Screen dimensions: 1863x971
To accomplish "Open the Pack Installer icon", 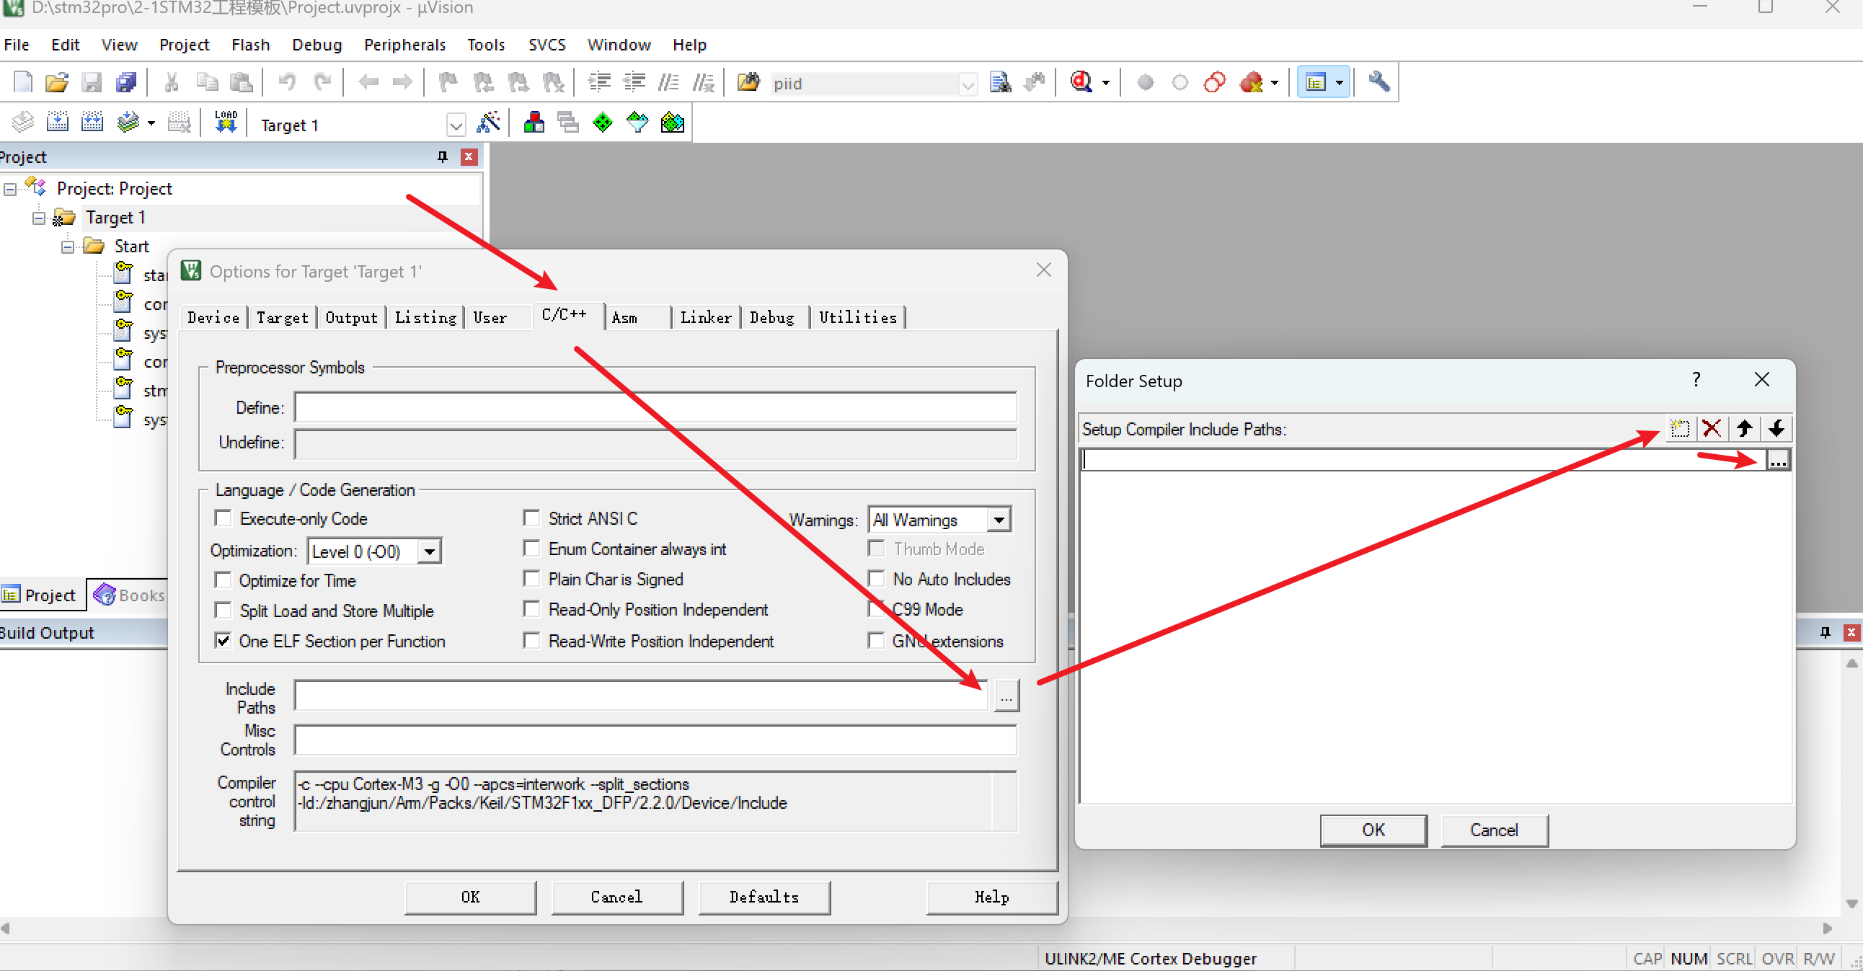I will pyautogui.click(x=672, y=123).
